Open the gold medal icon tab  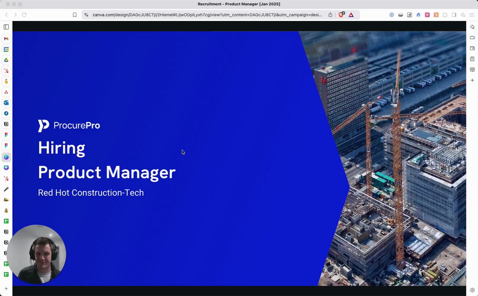(x=6, y=81)
